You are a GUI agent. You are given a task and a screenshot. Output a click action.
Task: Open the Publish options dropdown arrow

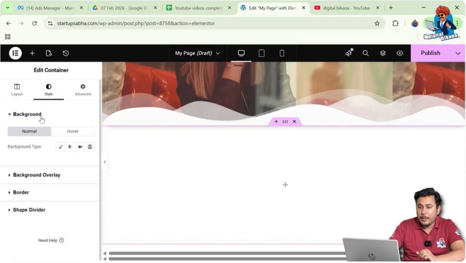(458, 53)
